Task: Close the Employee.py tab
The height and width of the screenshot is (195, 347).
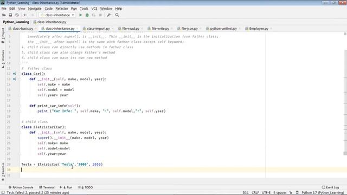Action: (271, 29)
